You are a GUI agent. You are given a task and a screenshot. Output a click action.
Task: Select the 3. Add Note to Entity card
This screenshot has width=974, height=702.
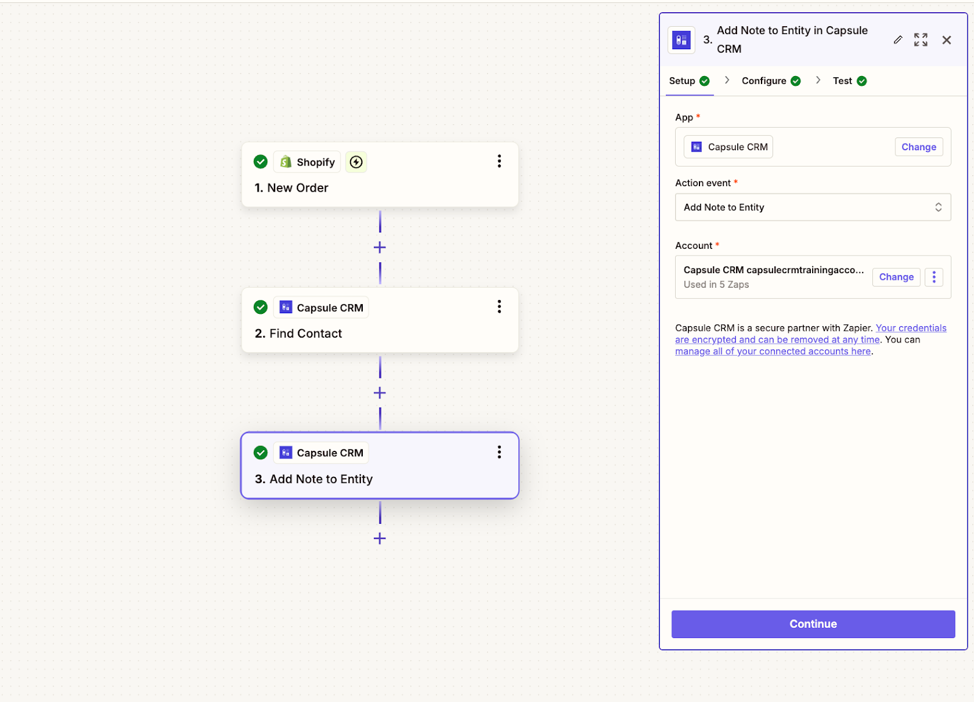tap(380, 465)
